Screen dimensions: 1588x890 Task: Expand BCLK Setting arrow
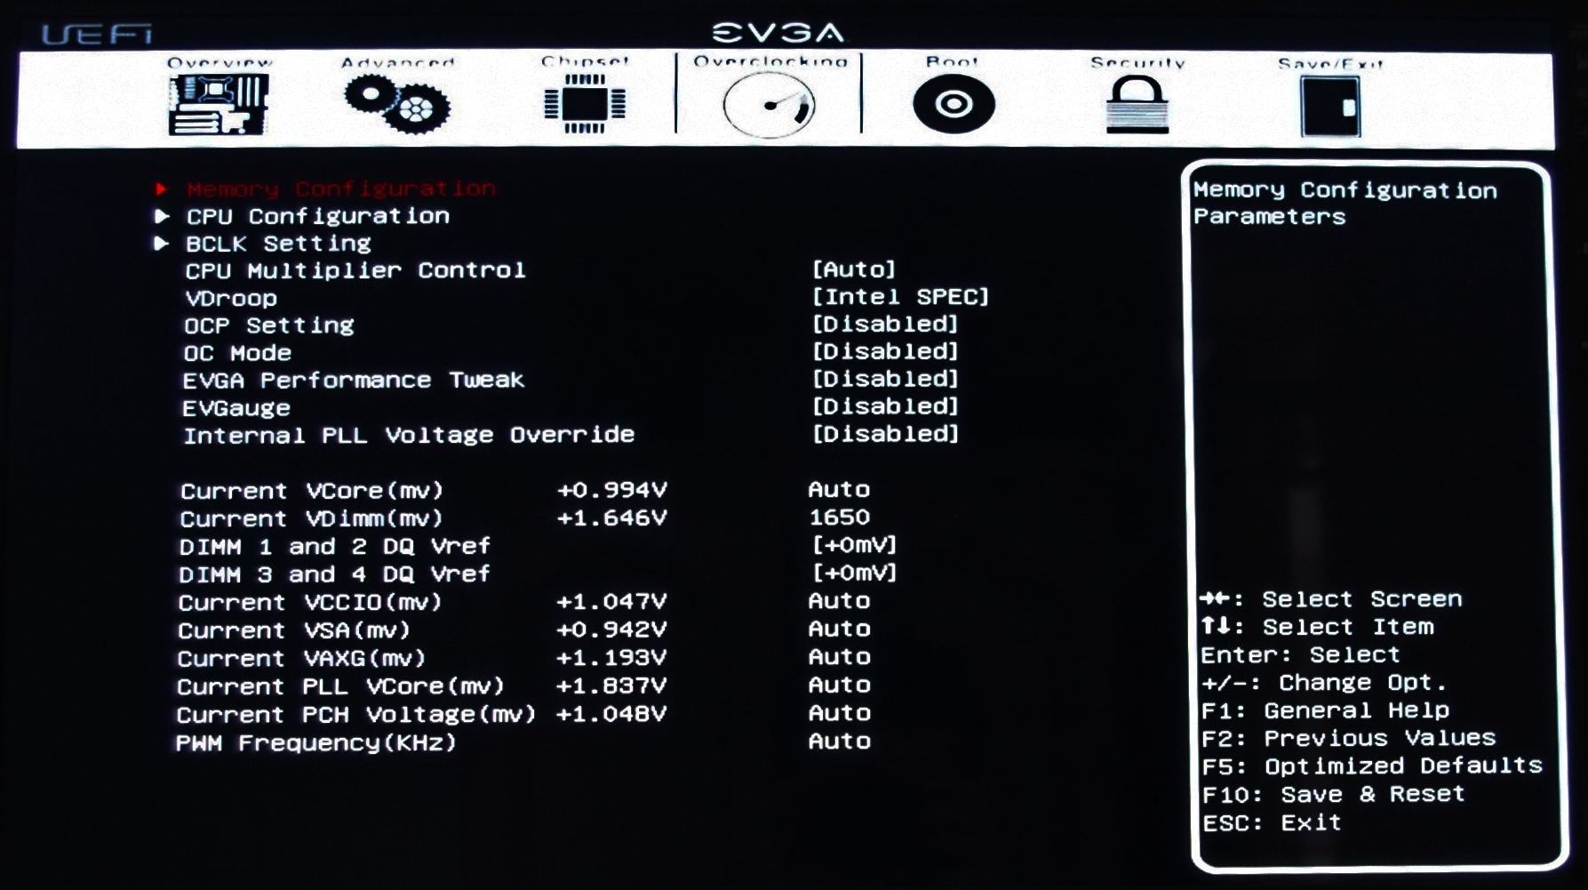click(161, 244)
